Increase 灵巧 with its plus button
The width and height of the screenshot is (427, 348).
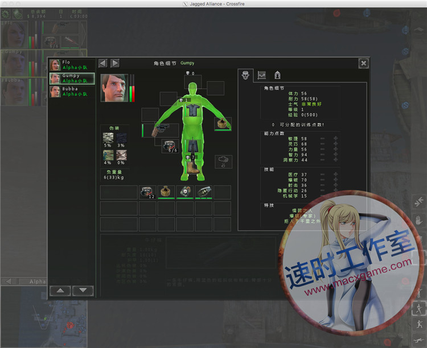point(336,144)
